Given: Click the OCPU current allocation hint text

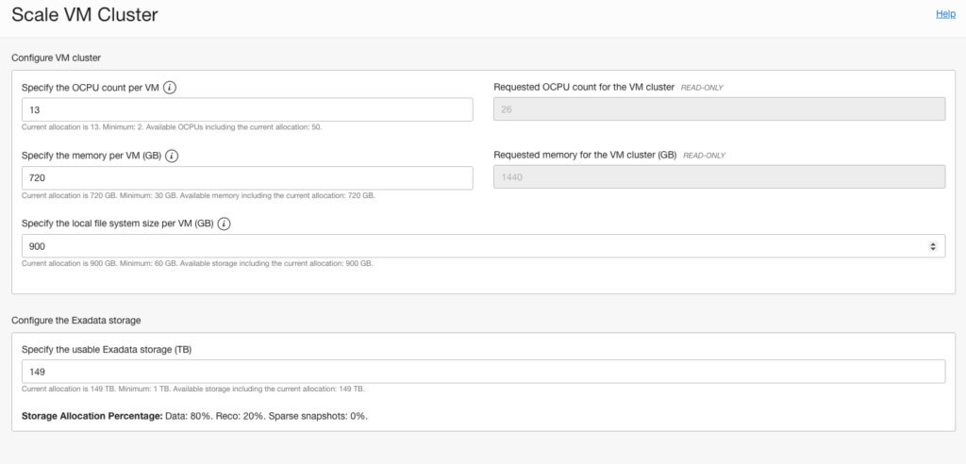Looking at the screenshot, I should click(x=172, y=126).
